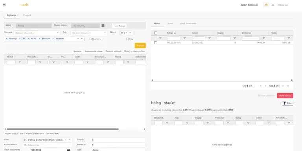Expand the Modul PDO dropdown
The image size is (302, 151).
(130, 33)
